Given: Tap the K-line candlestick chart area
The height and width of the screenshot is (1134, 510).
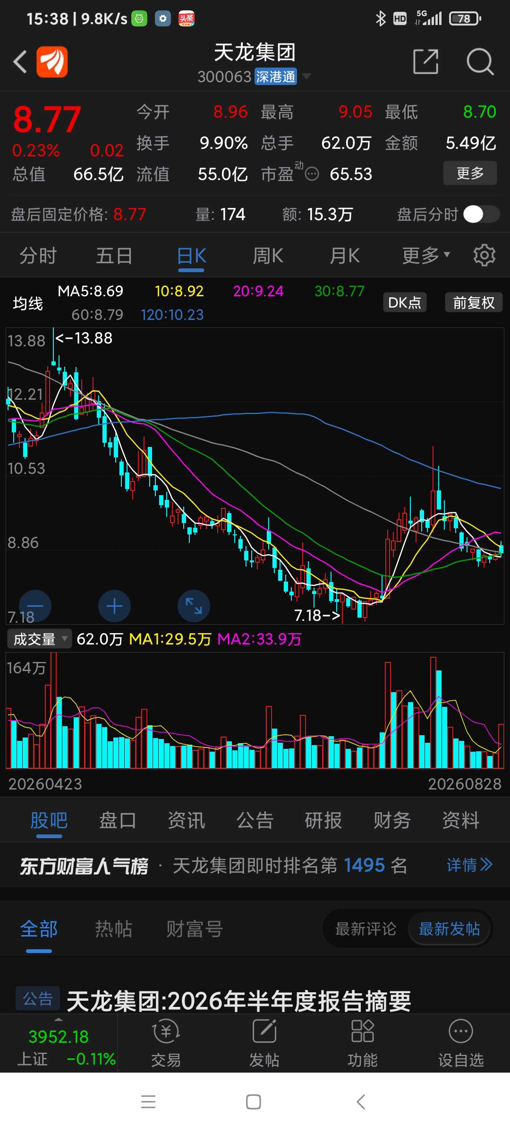Looking at the screenshot, I should pos(255,476).
